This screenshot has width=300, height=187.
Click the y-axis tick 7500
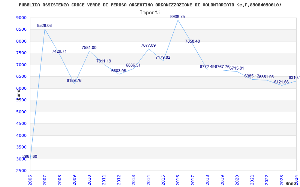(21, 53)
